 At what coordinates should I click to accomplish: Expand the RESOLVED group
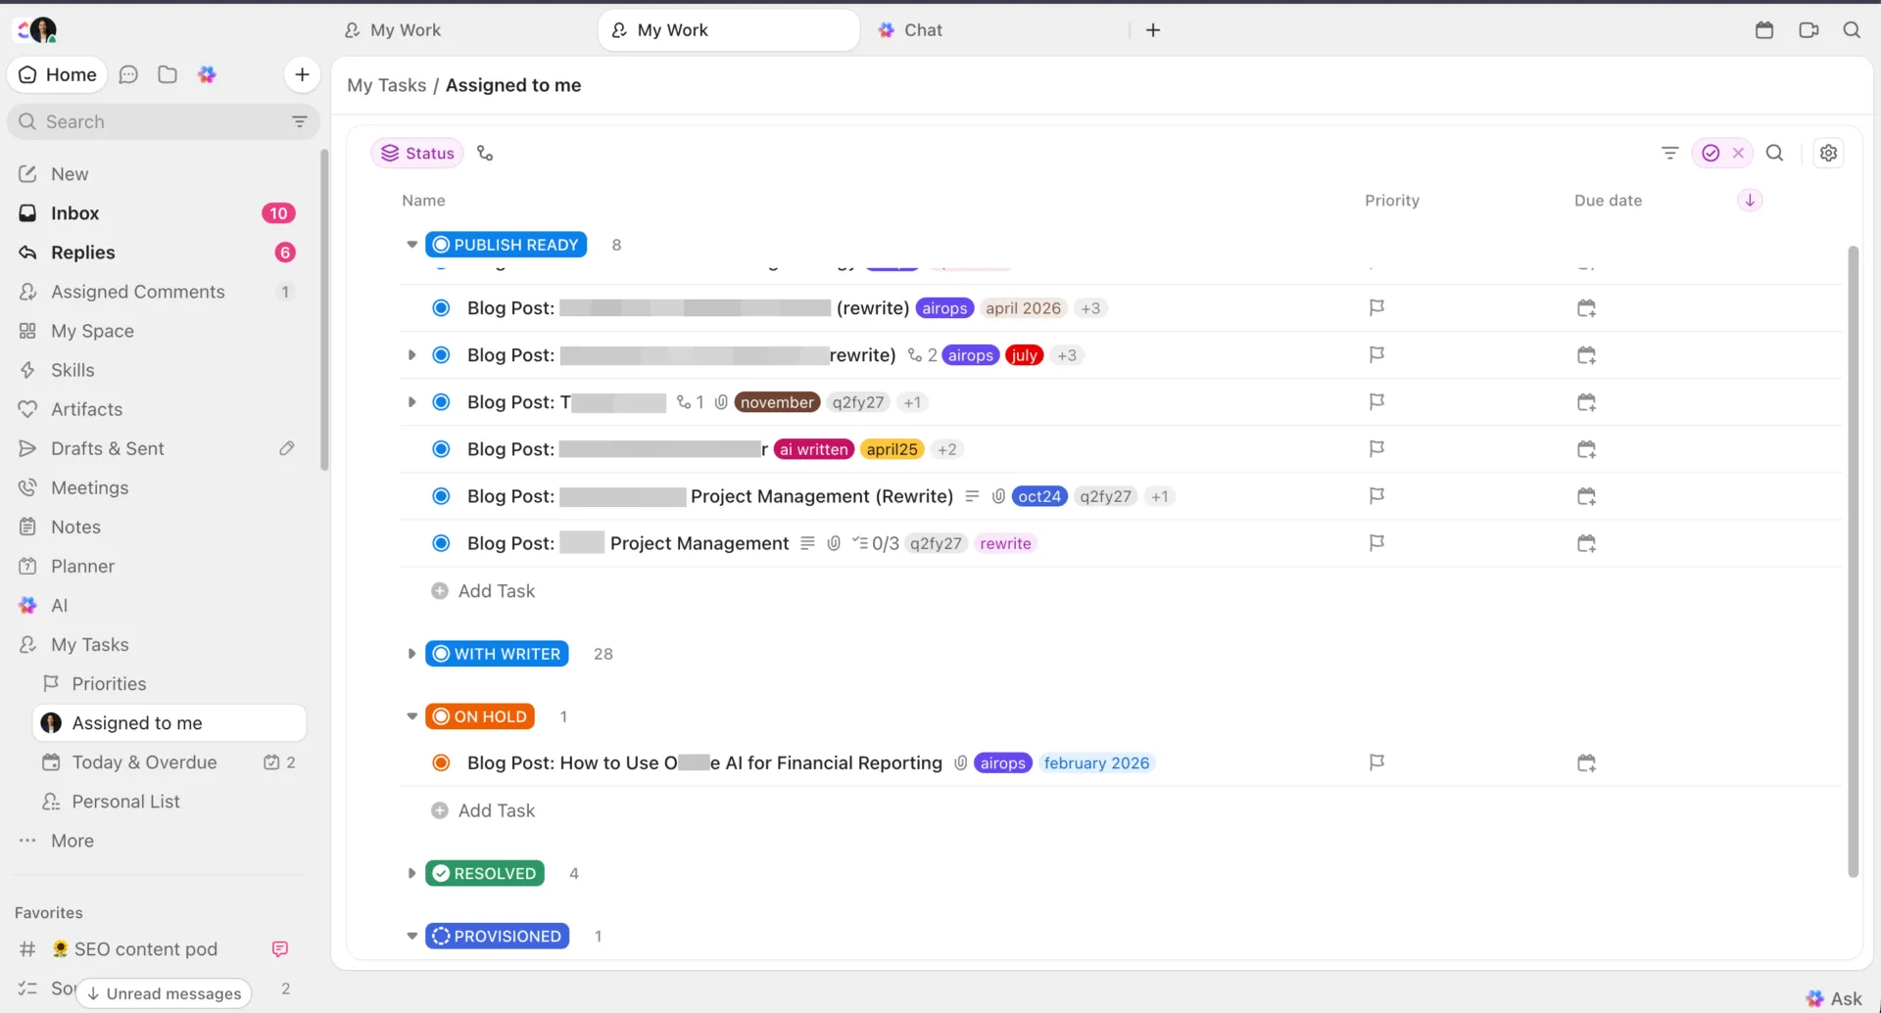click(411, 873)
